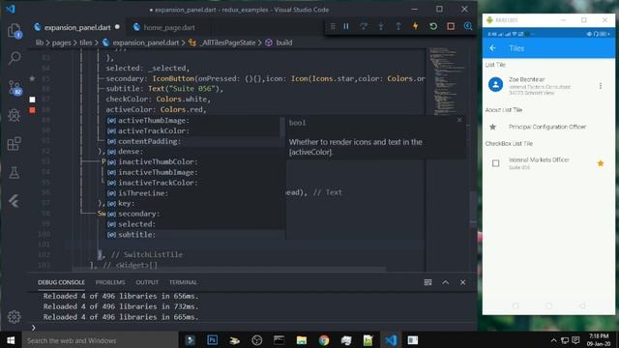Select isThreeLine suggestion

[195, 193]
